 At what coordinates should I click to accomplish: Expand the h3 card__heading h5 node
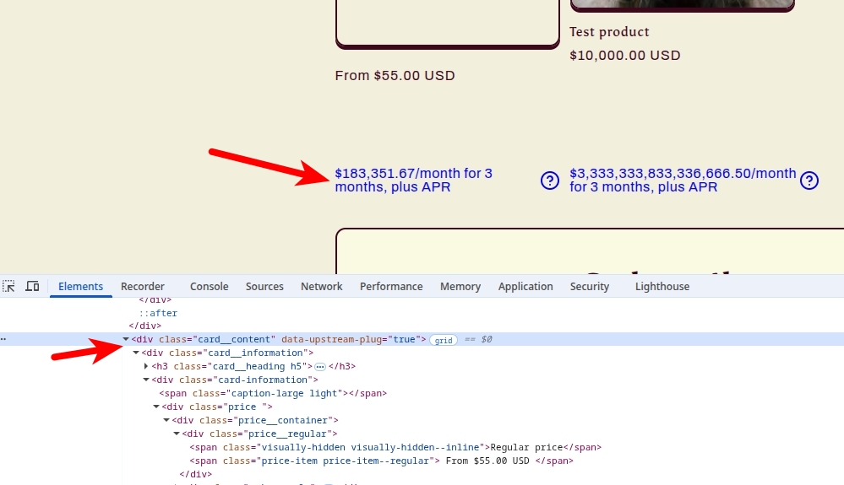click(146, 366)
